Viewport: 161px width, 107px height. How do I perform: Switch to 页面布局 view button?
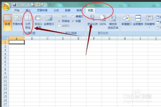[x=17, y=20]
